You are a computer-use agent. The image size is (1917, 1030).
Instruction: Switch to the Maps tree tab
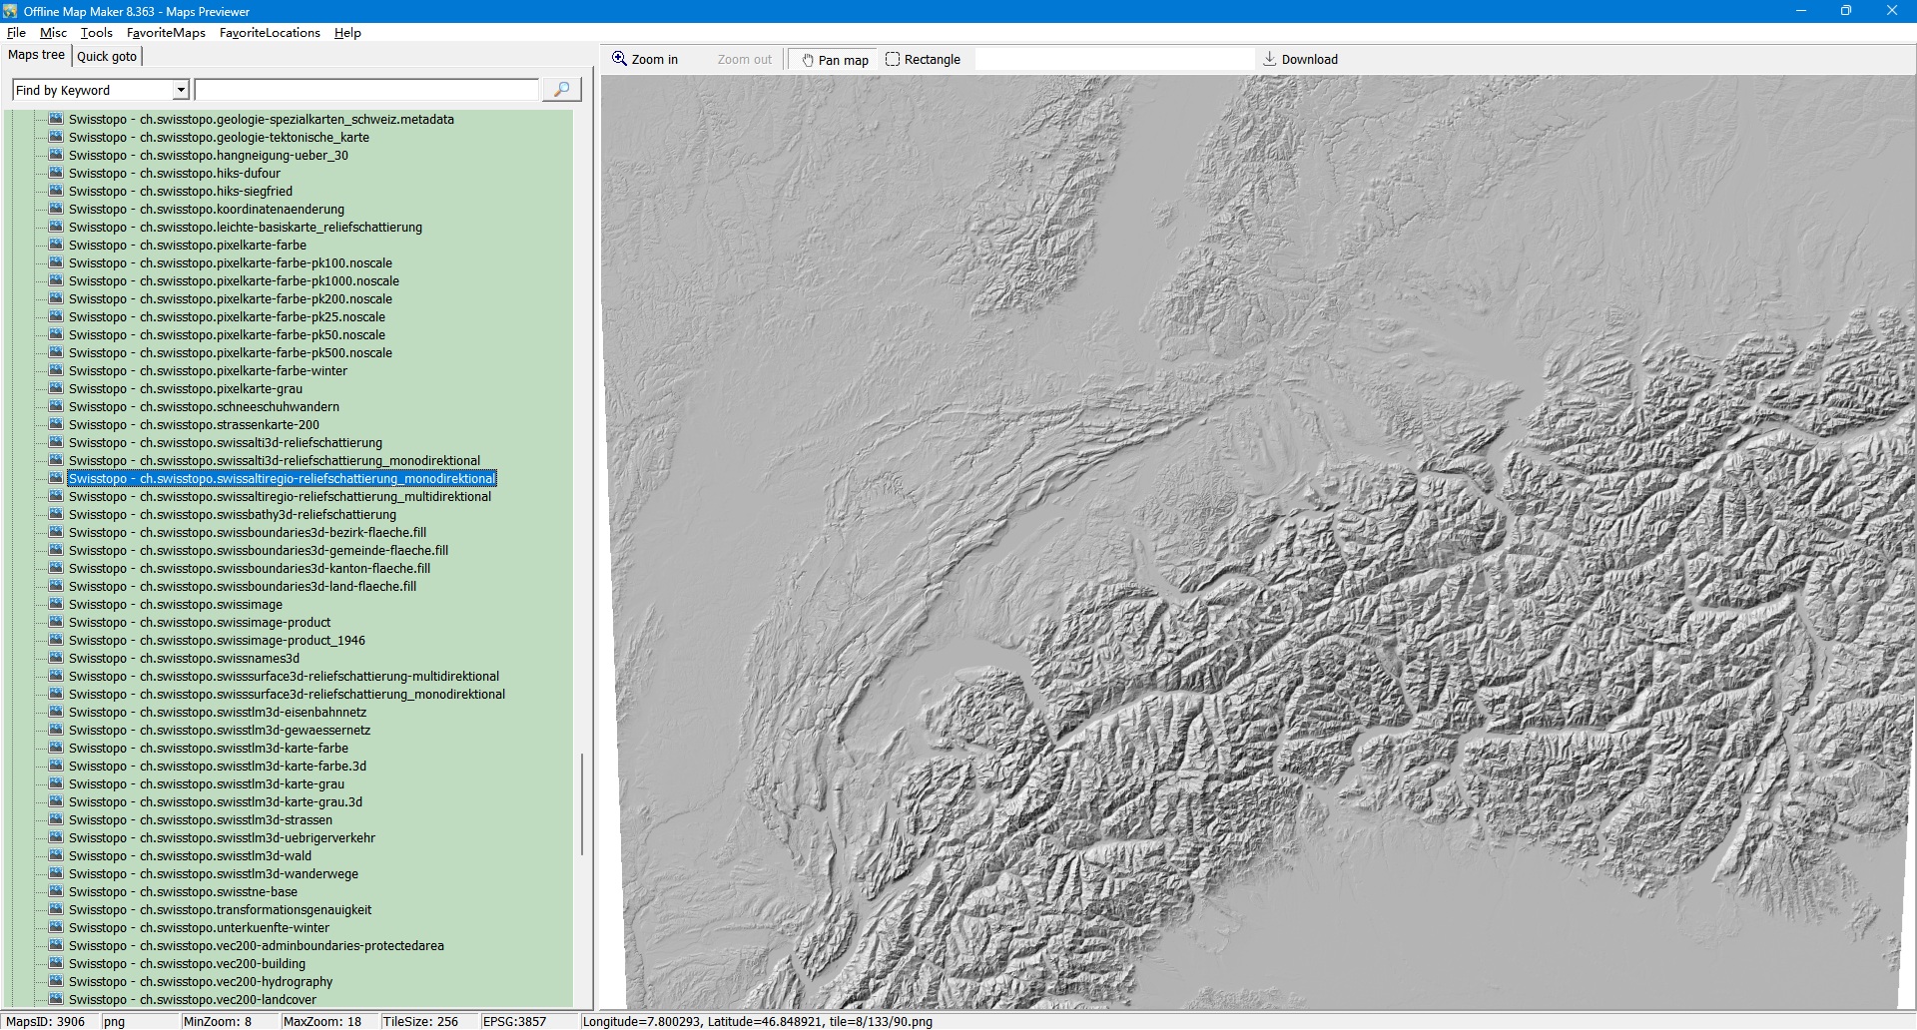[36, 55]
